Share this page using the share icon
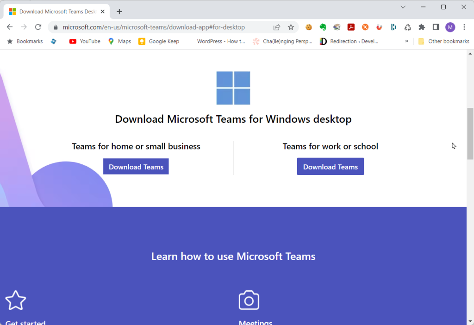Screen dimensions: 474x325 pyautogui.click(x=277, y=27)
